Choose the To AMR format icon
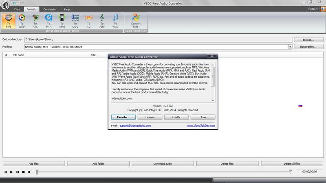 (62, 21)
